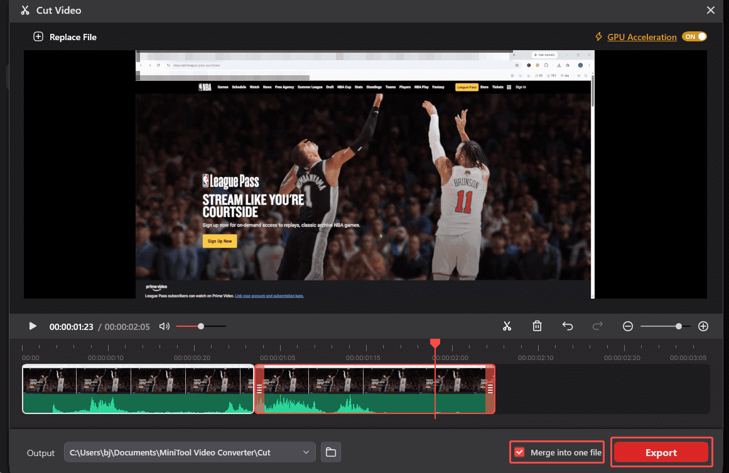Zoom in the timeline with the plus icon
This screenshot has width=729, height=473.
click(703, 326)
